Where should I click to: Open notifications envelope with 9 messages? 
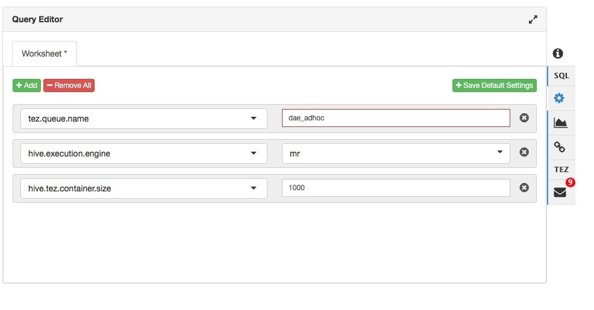[561, 193]
